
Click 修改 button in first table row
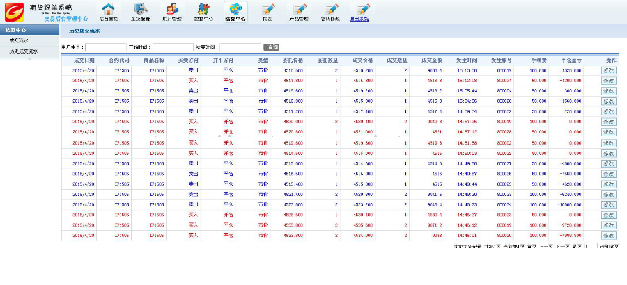(608, 70)
